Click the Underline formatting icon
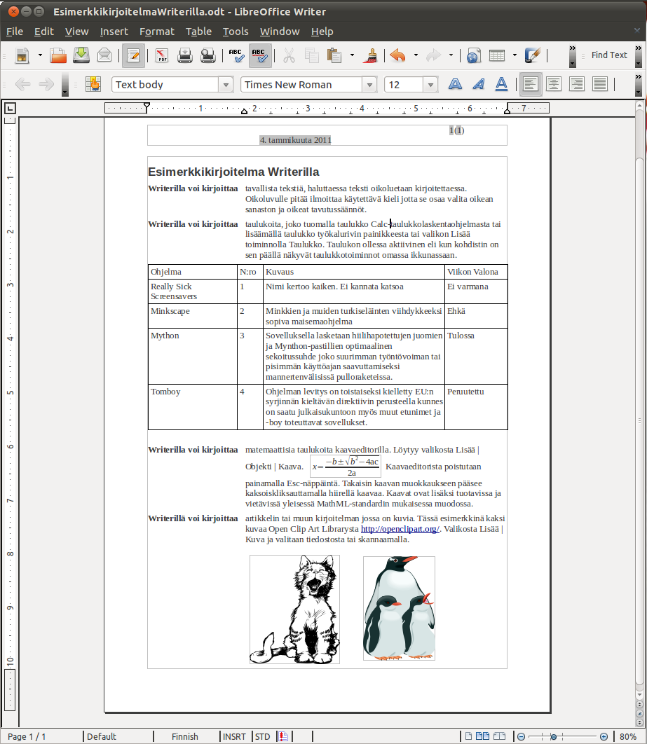The height and width of the screenshot is (744, 647). (x=501, y=85)
